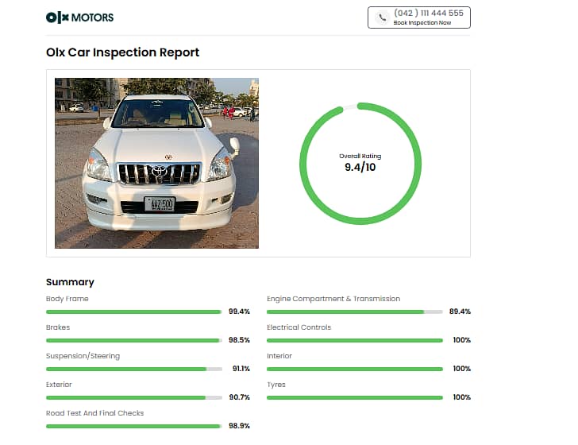This screenshot has width=578, height=445.
Task: Click the Interior progress bar
Action: 354,369
